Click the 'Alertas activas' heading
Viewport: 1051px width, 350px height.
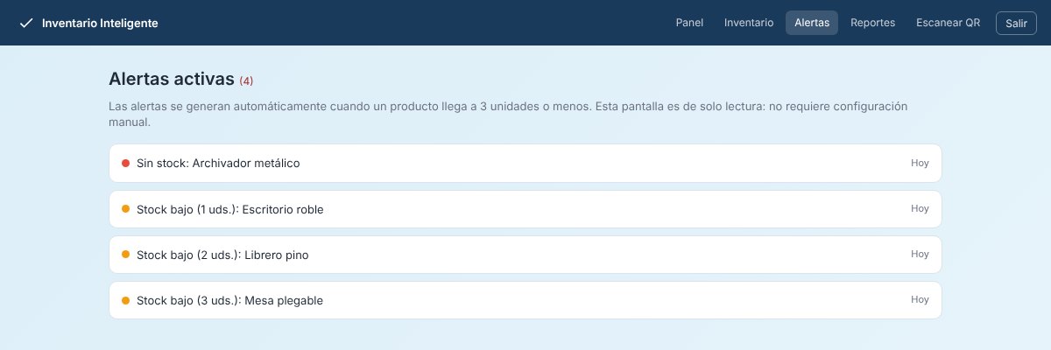[172, 79]
